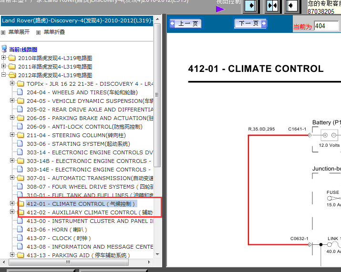The height and width of the screenshot is (272, 341).
Task: Click document icon of 206-09 Anti-Lock Control
Action: (20, 126)
